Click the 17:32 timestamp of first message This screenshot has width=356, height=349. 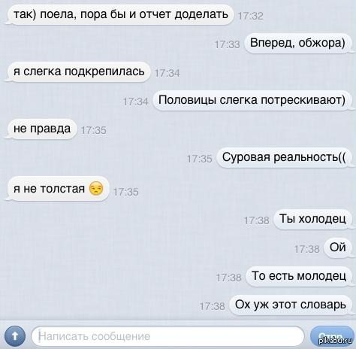pyautogui.click(x=251, y=16)
